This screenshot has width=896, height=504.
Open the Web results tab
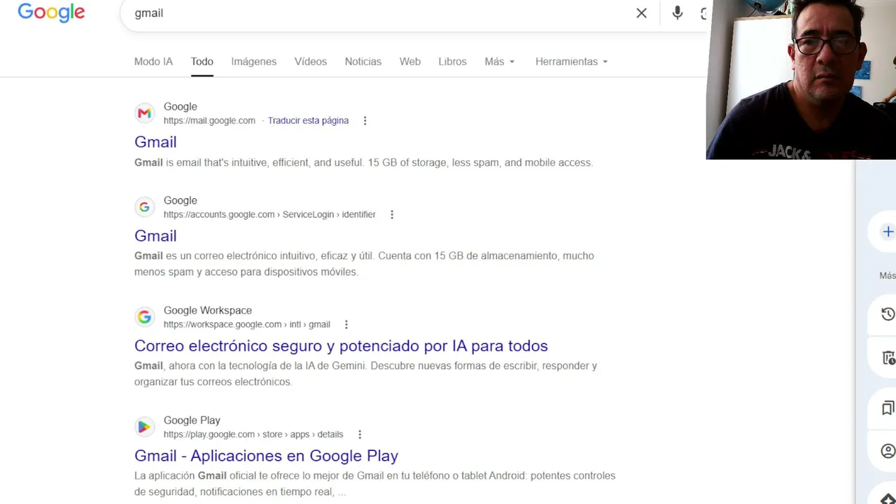(x=409, y=62)
